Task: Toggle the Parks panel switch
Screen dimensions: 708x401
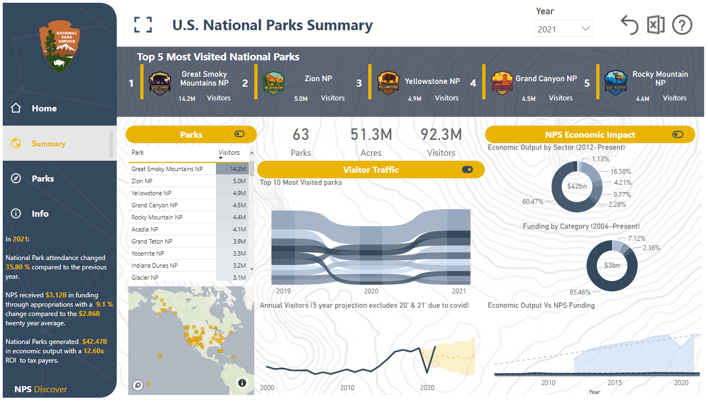Action: click(x=239, y=134)
